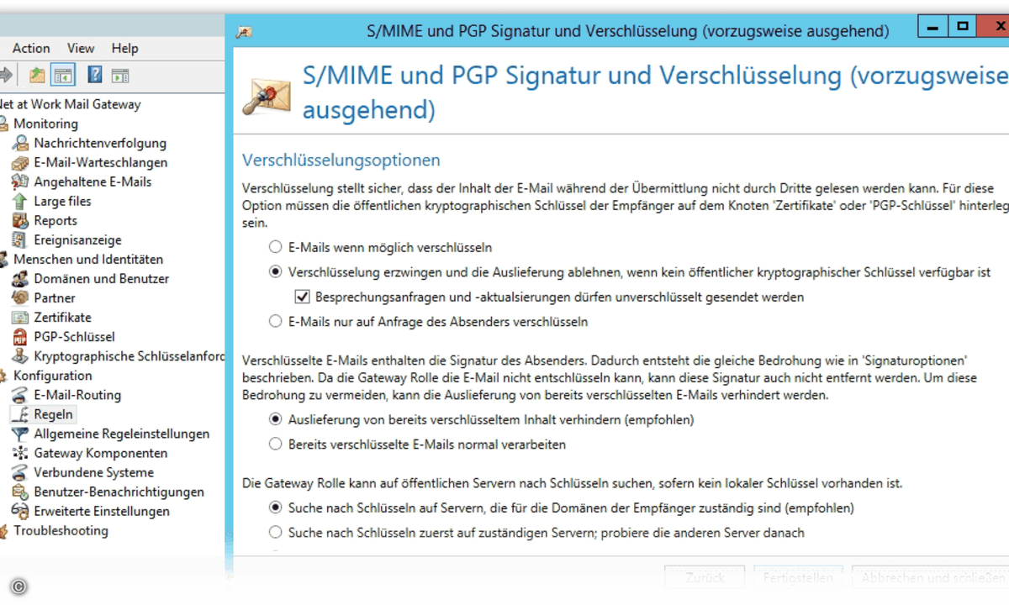The width and height of the screenshot is (1009, 605).
Task: Click the Kryptographische Schlüsselanforderung stamp icon
Action: click(x=20, y=355)
